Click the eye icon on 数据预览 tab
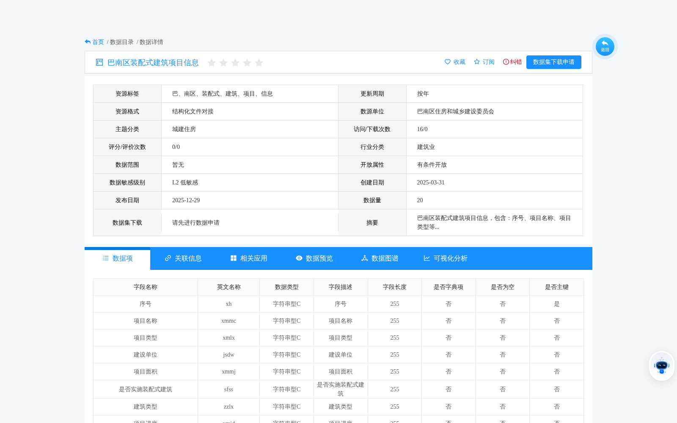Image resolution: width=677 pixels, height=423 pixels. [x=299, y=258]
